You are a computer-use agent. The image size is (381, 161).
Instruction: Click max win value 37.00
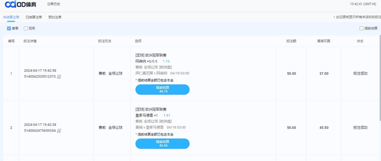point(324,74)
